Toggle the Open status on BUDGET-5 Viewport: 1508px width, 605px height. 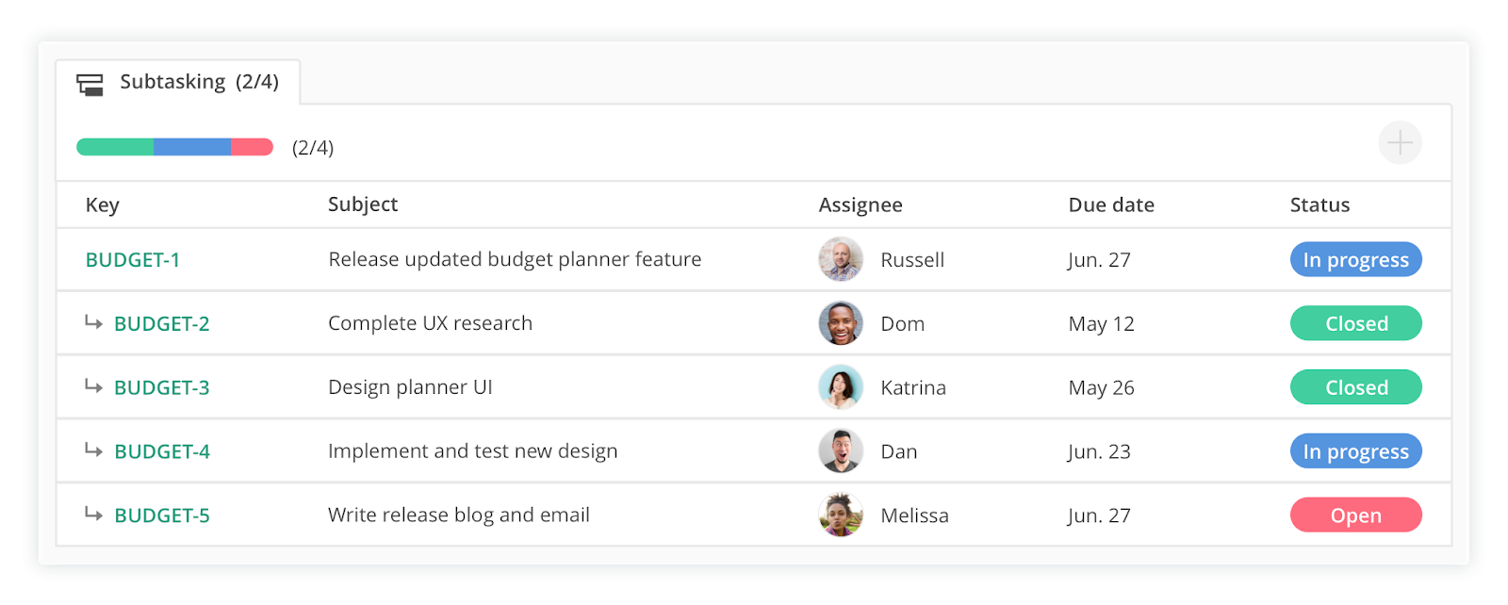pyautogui.click(x=1355, y=515)
